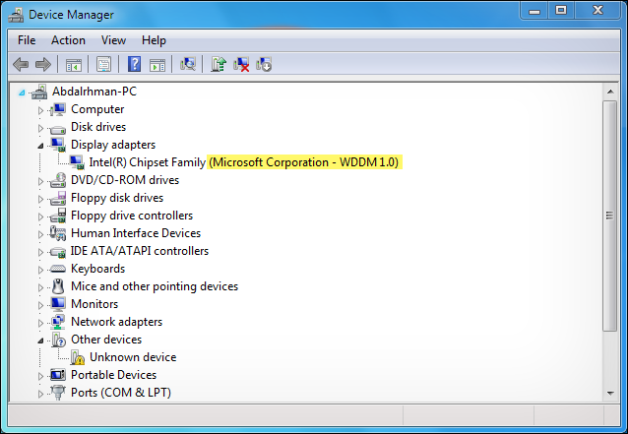Minimize the Device Manager window
Image resolution: width=628 pixels, height=434 pixels.
[534, 10]
